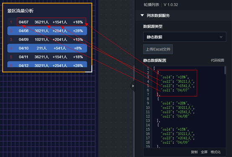
Task: Click the "col3": "+2041人" code line
Action: (x=178, y=138)
